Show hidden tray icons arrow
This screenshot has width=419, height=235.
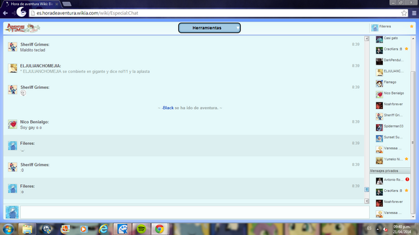pos(378,229)
